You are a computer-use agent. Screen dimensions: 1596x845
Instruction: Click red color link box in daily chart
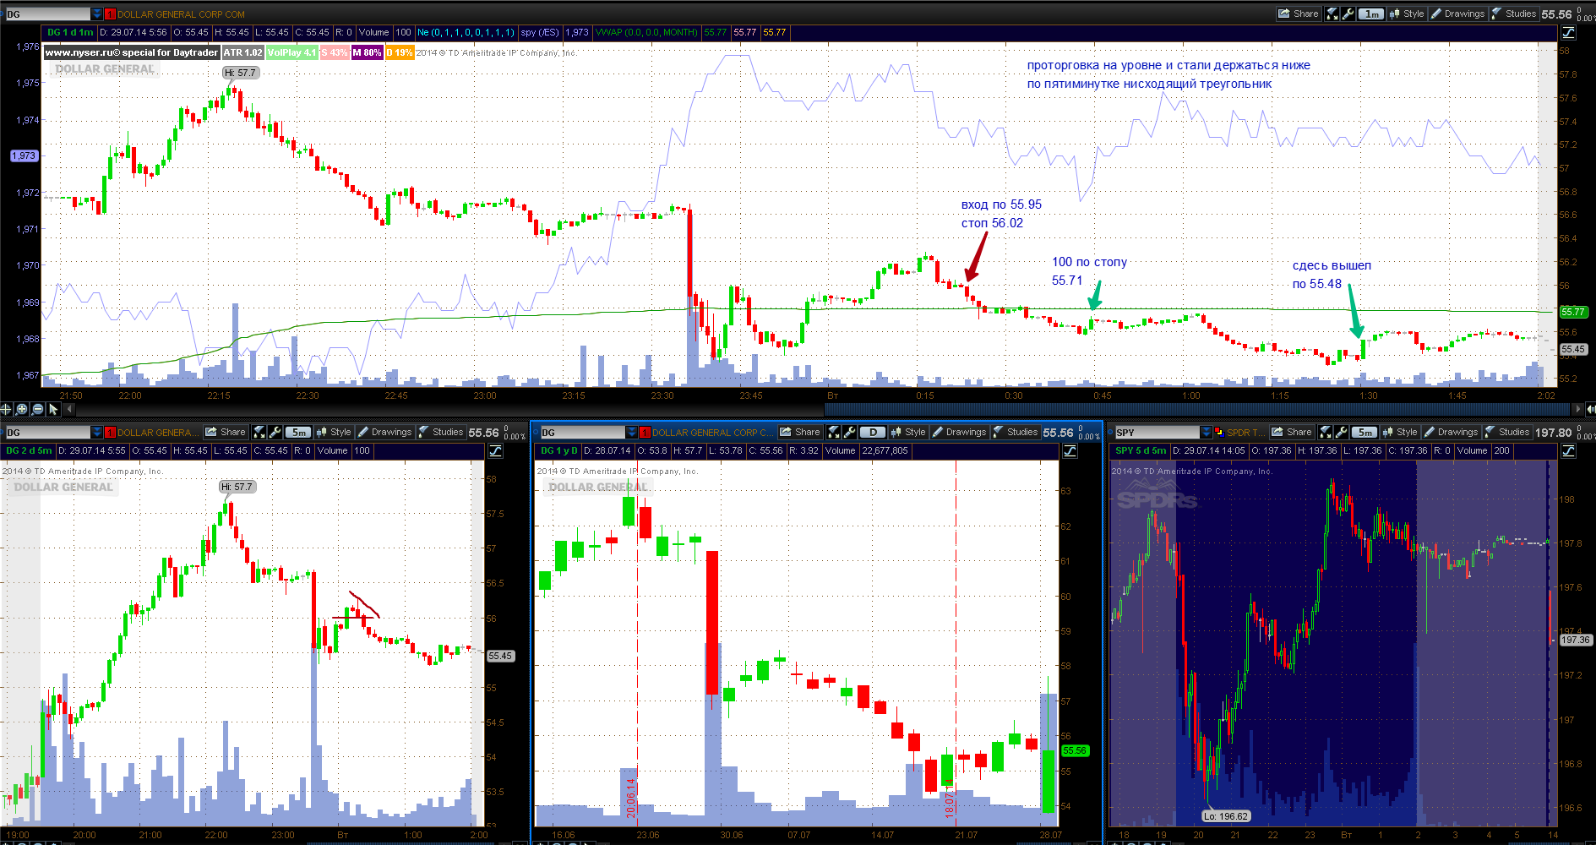pos(645,432)
